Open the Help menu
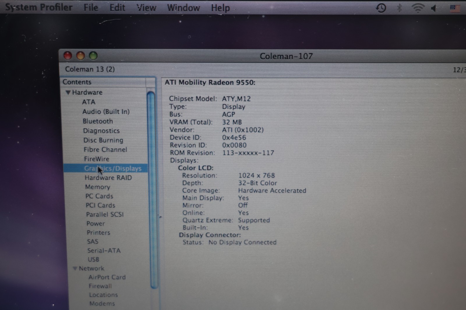466x310 pixels. click(220, 8)
